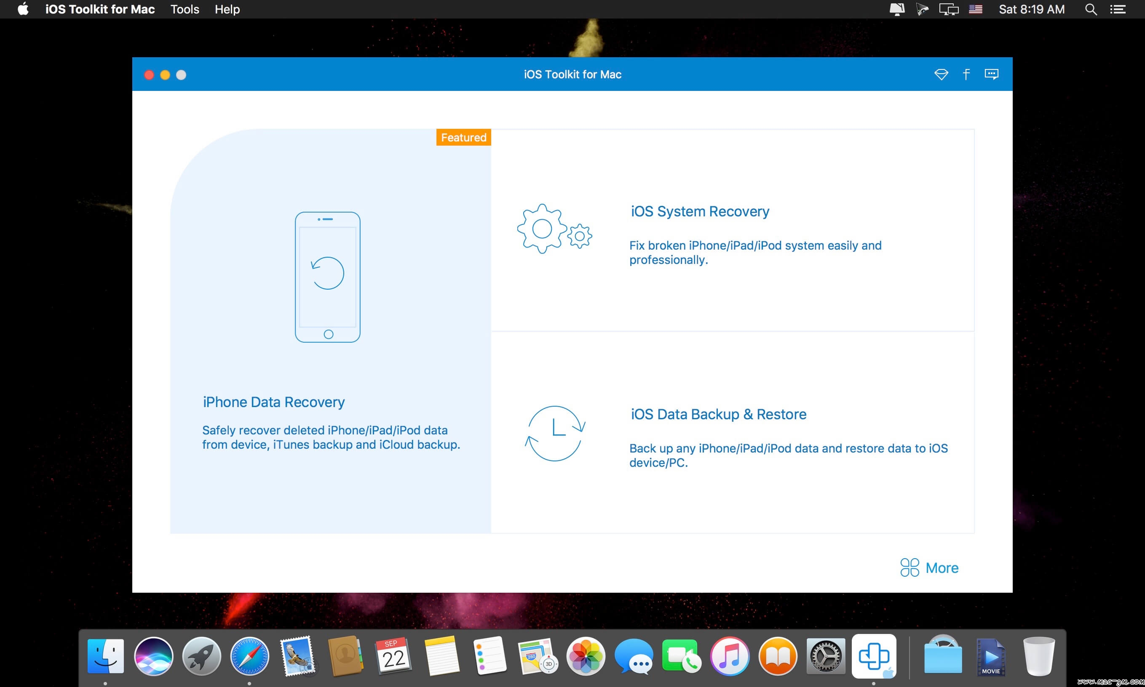Click 'Fix broken iPhone/iPad/iPod system' description
The height and width of the screenshot is (687, 1145).
coord(755,252)
